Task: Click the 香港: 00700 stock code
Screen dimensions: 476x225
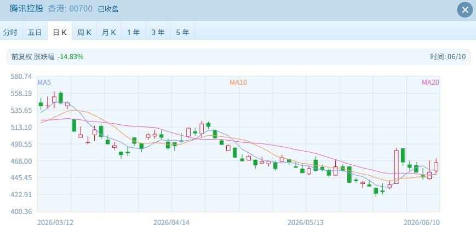Action: coord(70,9)
